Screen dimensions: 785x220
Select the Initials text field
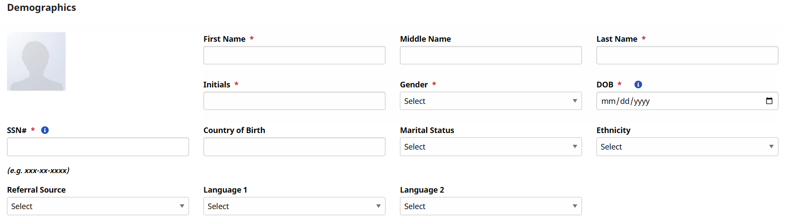294,101
